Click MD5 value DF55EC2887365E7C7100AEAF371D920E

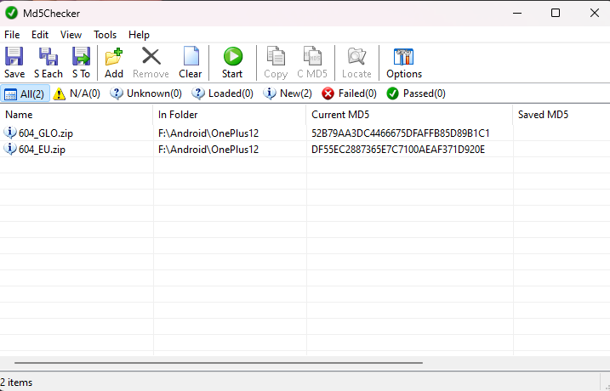[x=398, y=150]
